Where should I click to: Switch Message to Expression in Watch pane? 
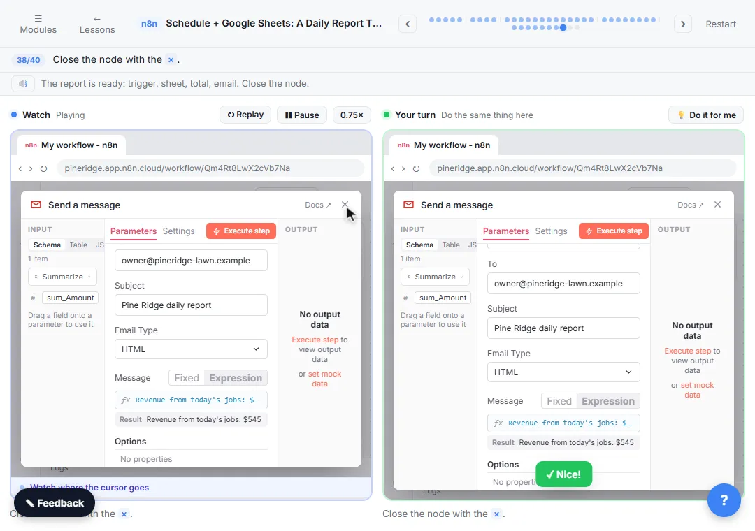(236, 378)
